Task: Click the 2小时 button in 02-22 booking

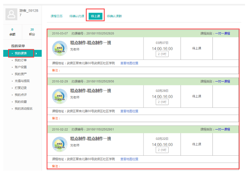Action: click(162, 150)
